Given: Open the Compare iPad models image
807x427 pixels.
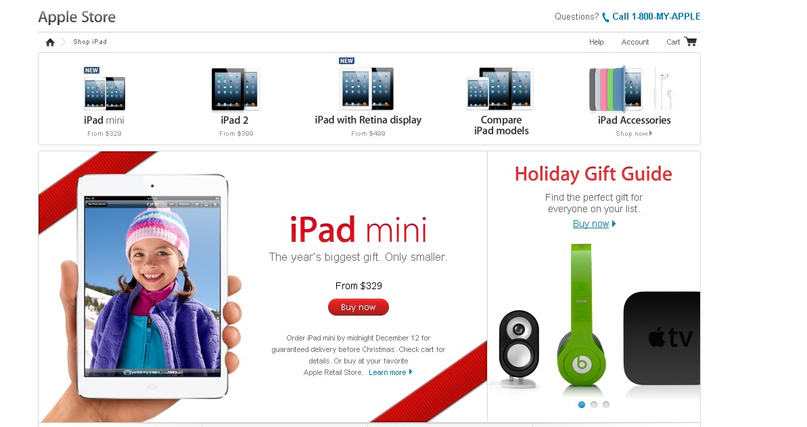Looking at the screenshot, I should (x=501, y=89).
